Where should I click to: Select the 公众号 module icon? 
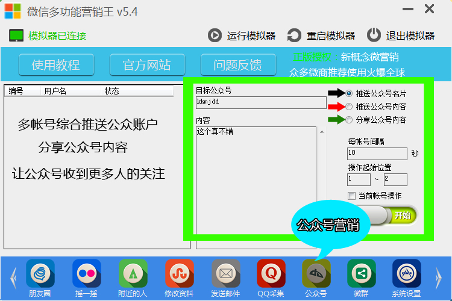tap(316, 273)
